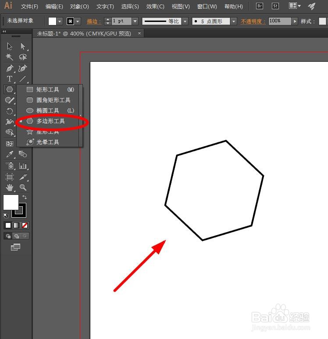328x339 pixels.
Task: Select the Hand tool
Action: pos(10,187)
